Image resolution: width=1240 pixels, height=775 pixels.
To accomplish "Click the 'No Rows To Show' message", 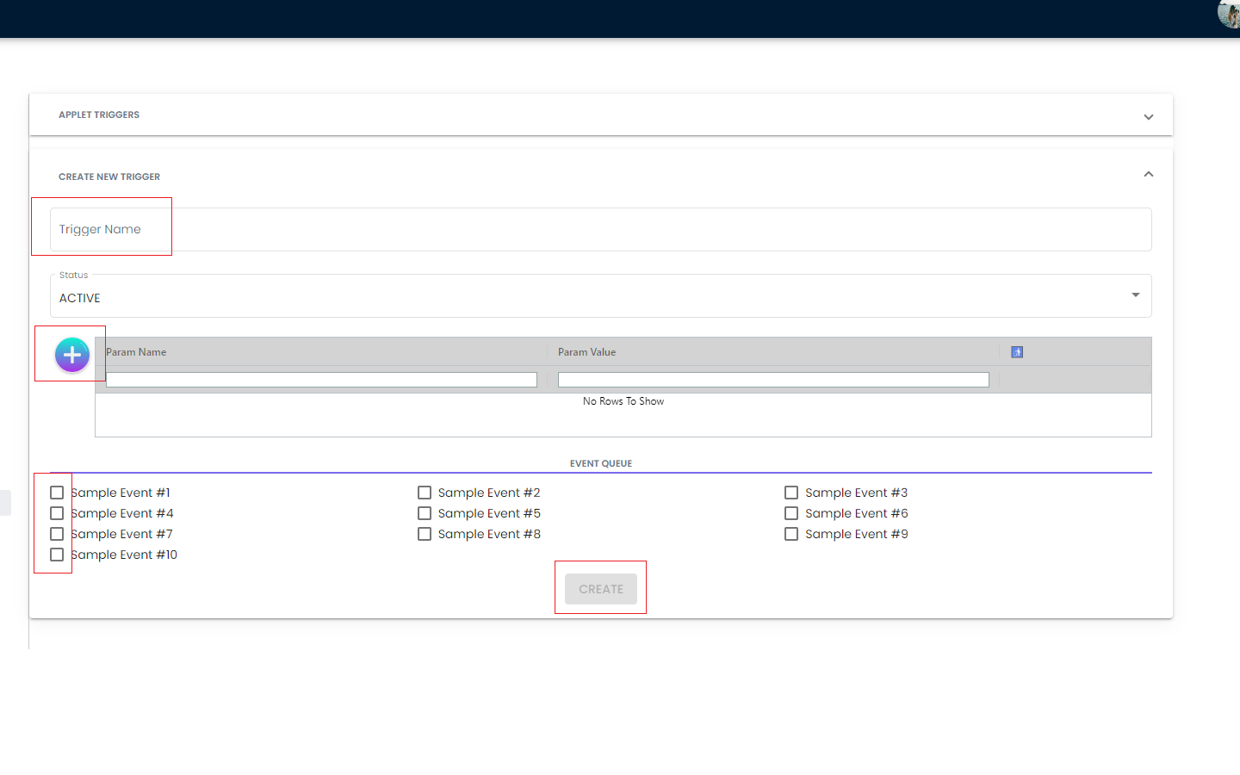I will coord(623,401).
